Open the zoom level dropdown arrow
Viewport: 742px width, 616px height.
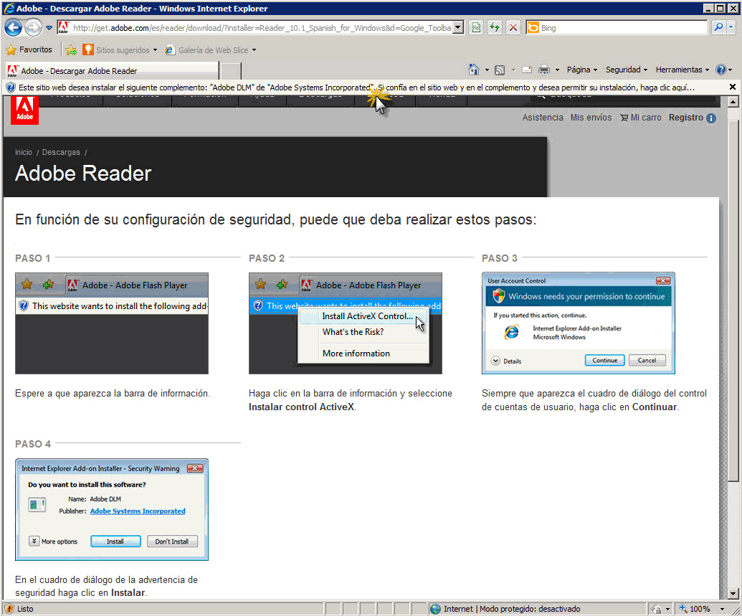click(722, 609)
